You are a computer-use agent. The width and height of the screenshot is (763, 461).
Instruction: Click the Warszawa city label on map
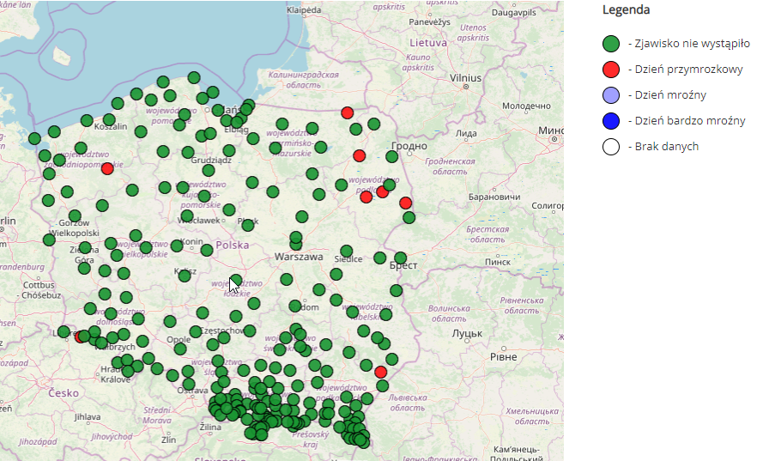[299, 257]
